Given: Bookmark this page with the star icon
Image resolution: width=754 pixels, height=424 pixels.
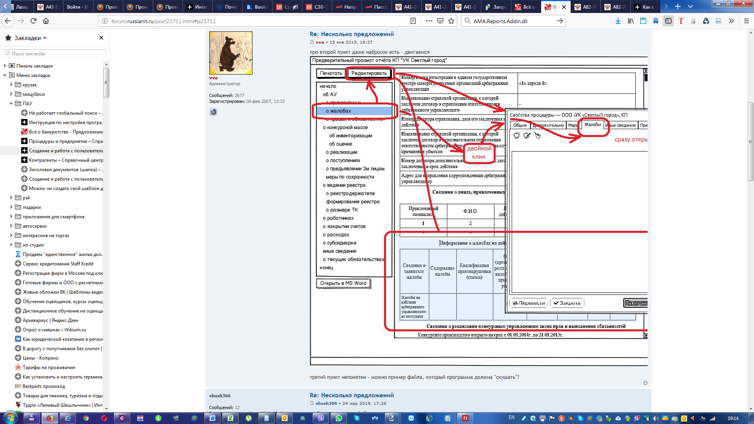Looking at the screenshot, I should 451,21.
